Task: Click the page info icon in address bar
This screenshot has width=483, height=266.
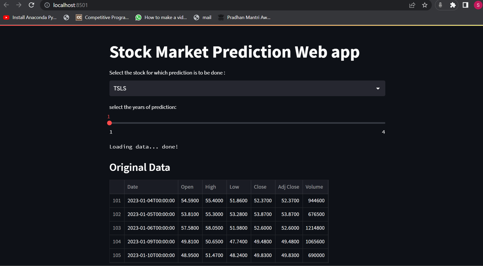Action: tap(46, 5)
